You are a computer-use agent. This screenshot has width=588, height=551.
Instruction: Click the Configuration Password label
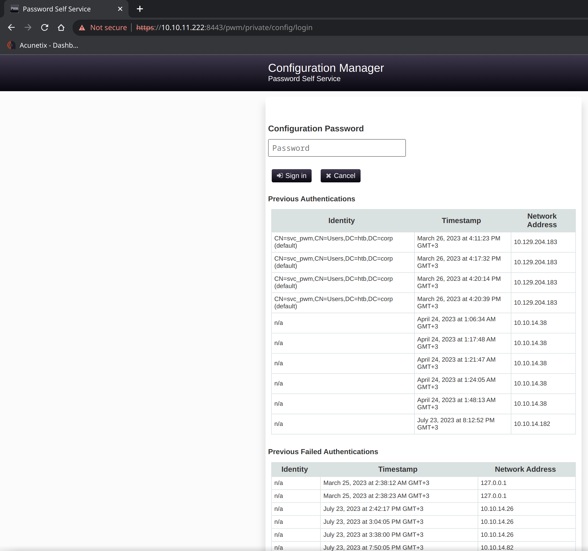pos(315,128)
